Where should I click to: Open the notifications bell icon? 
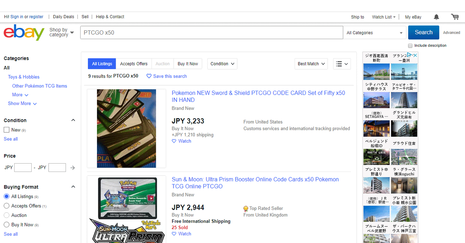[436, 17]
